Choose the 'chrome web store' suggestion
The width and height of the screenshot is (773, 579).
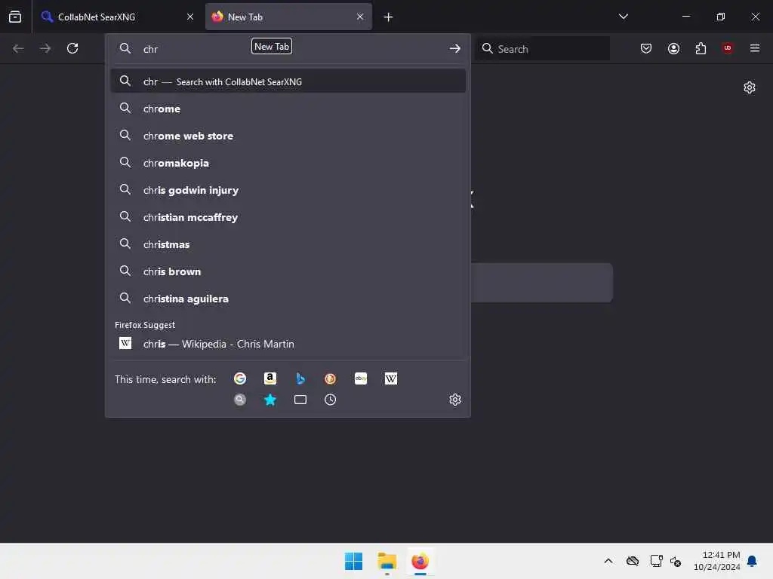pyautogui.click(x=288, y=136)
